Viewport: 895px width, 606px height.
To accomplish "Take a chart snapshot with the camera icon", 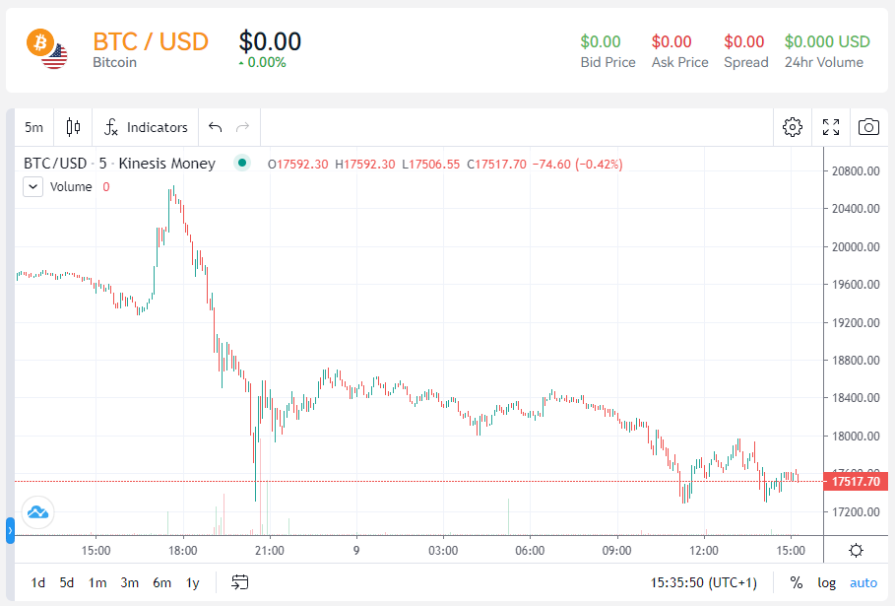I will (x=867, y=127).
